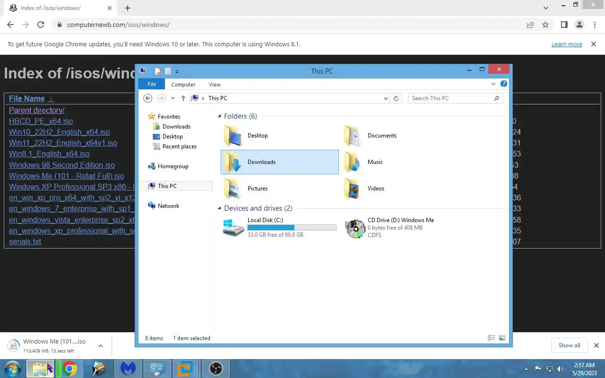The image size is (605, 378).
Task: Refresh the This PC address bar
Action: click(x=396, y=98)
